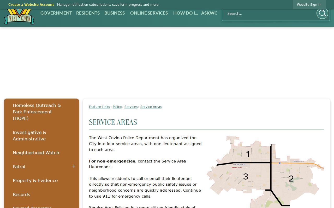The image size is (334, 208).
Task: Open the Services breadcrumb link
Action: (x=131, y=107)
